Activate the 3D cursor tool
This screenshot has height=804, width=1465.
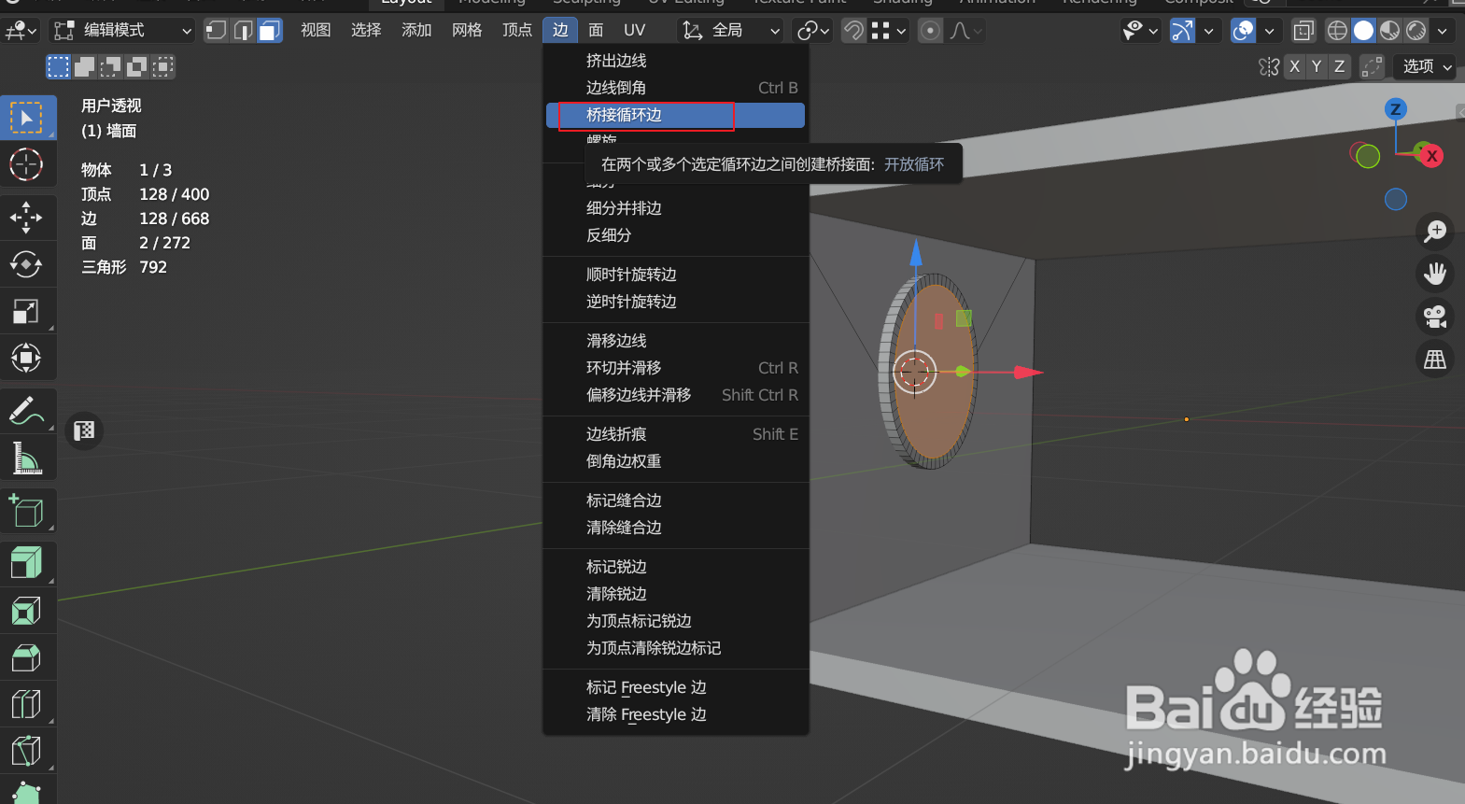pyautogui.click(x=26, y=164)
